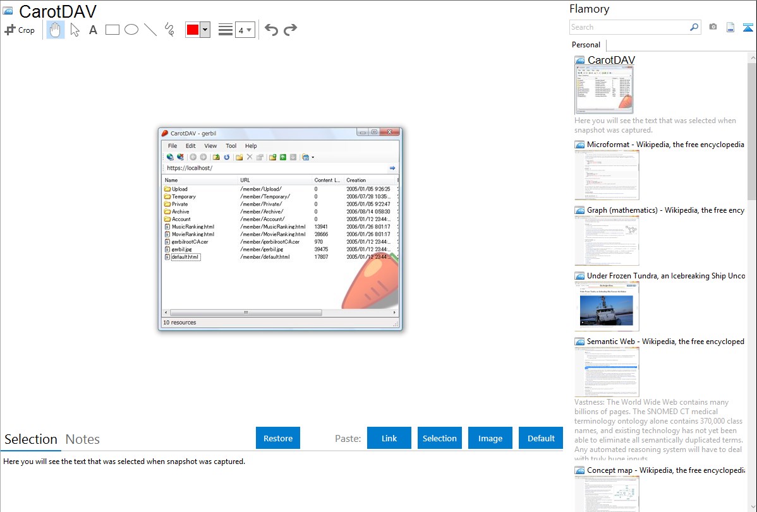This screenshot has height=512, width=757.
Task: Click the https://localhost/ address field
Action: pos(276,168)
